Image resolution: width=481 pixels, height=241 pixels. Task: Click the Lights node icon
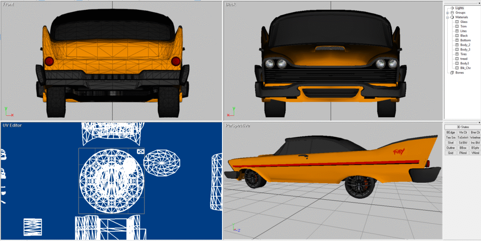coord(452,8)
